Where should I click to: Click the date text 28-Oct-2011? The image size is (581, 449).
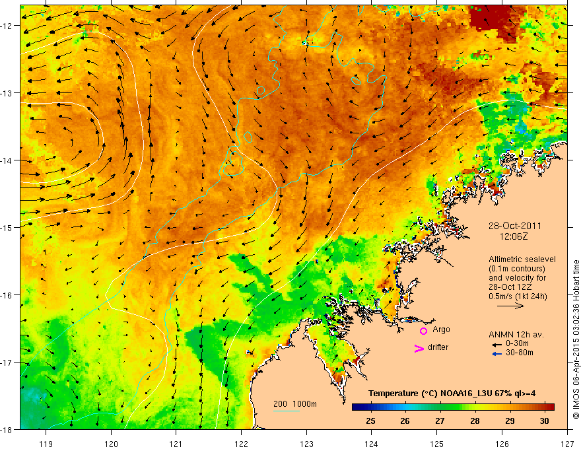coord(515,226)
